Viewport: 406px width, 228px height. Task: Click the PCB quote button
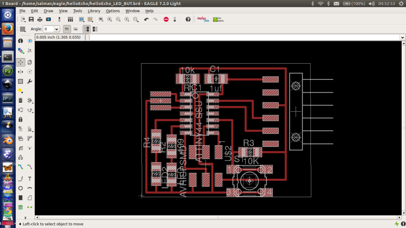tap(218, 20)
